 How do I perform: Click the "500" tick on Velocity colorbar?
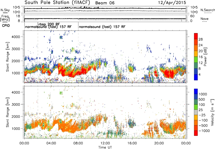coord(202,99)
